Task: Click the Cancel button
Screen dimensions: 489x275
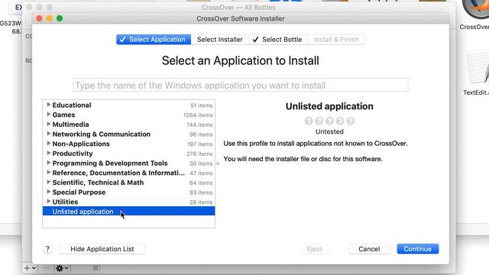Action: coord(369,249)
